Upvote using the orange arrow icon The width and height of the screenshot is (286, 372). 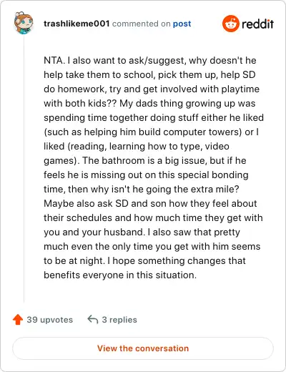(18, 320)
